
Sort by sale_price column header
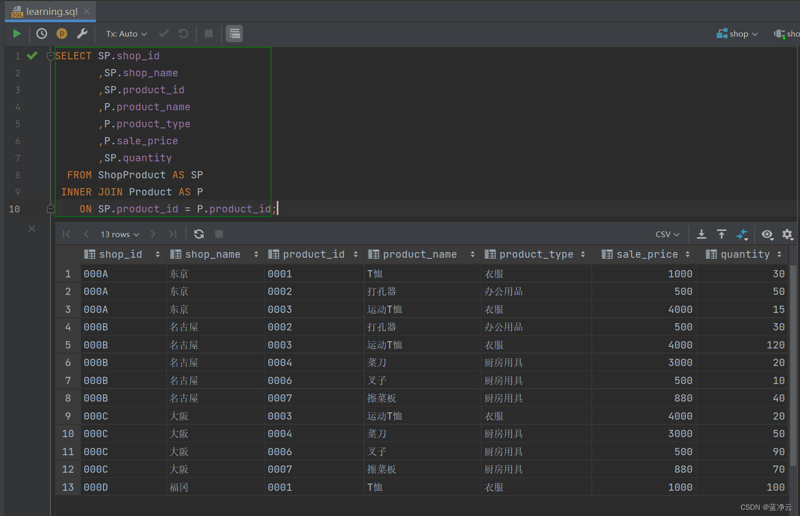tap(644, 254)
